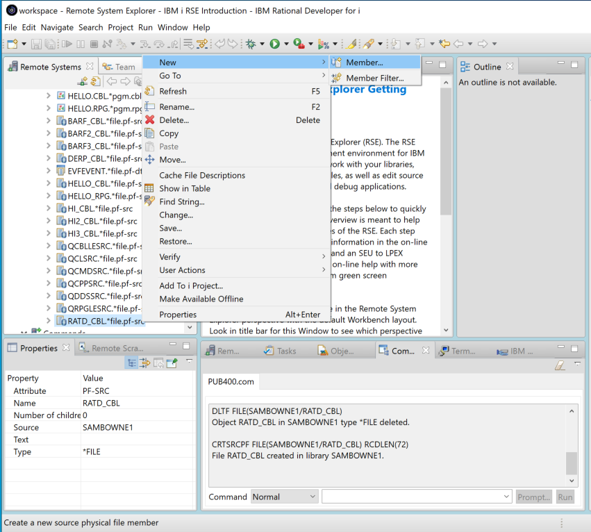Image resolution: width=591 pixels, height=532 pixels.
Task: Click the new connection icon in Remote Systems
Action: tap(83, 81)
